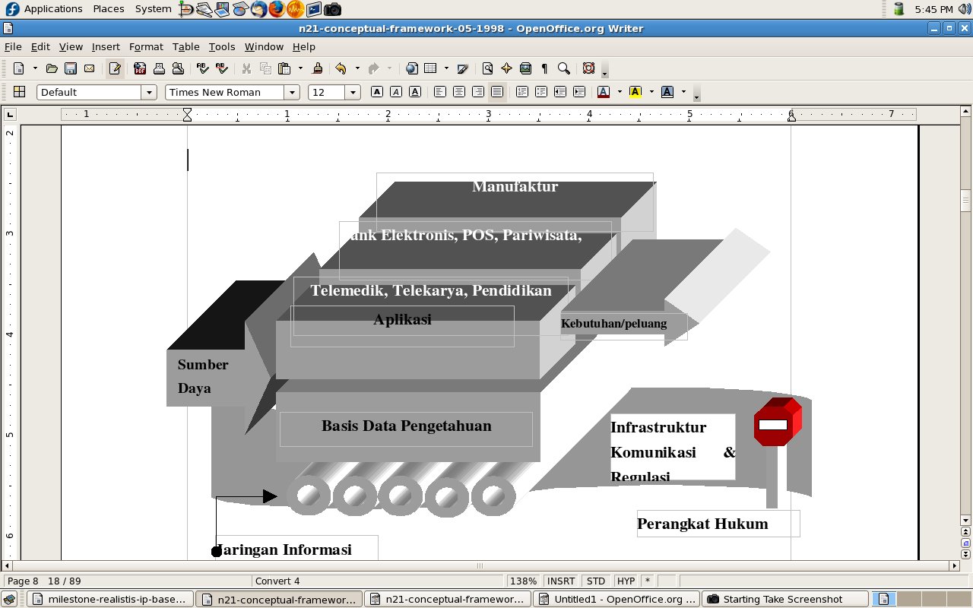Open the Tools menu
The image size is (973, 608).
[x=222, y=46]
